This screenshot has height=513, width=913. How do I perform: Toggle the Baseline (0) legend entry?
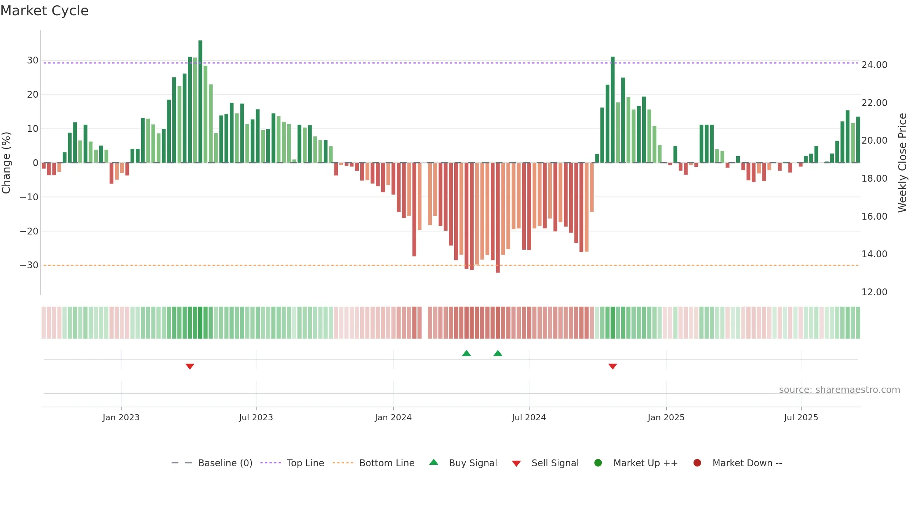212,463
